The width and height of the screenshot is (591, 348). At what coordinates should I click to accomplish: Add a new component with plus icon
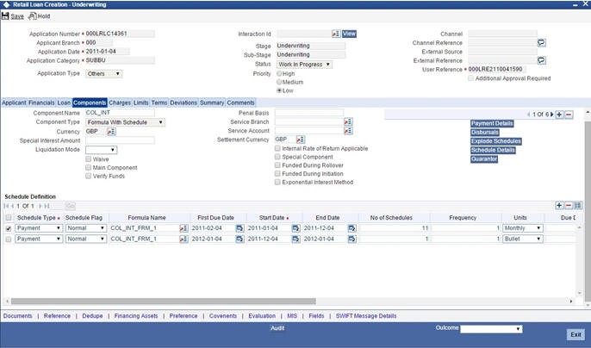pos(559,115)
